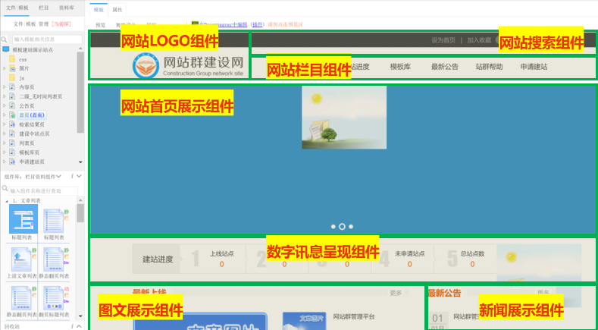Click the 网站群管理平台 item text
The image size is (598, 330).
coord(354,316)
